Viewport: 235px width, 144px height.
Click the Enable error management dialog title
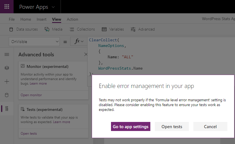coord(146,86)
